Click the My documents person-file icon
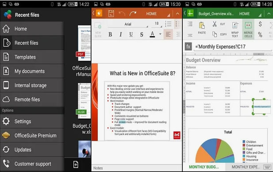 pyautogui.click(x=6, y=71)
